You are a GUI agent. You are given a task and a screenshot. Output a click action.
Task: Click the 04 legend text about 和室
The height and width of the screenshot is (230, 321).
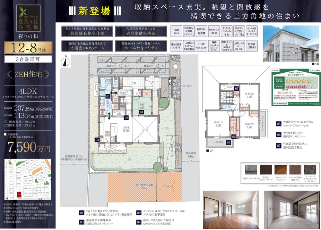159,222
